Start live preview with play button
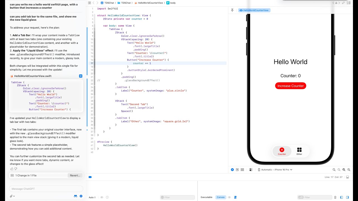The height and width of the screenshot is (201, 358). (x=232, y=169)
